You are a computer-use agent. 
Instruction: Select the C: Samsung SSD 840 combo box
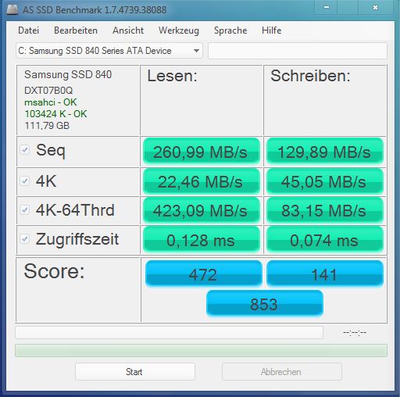point(109,51)
